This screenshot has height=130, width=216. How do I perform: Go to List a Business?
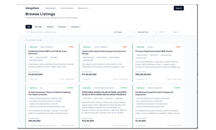point(67,8)
